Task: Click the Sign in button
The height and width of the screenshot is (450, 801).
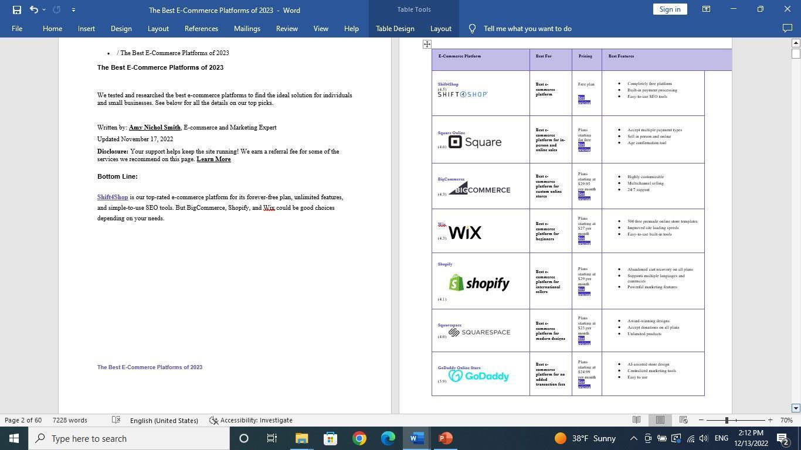Action: (x=670, y=9)
